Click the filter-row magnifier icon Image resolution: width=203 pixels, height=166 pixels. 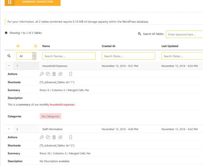pyautogui.click(x=9, y=56)
